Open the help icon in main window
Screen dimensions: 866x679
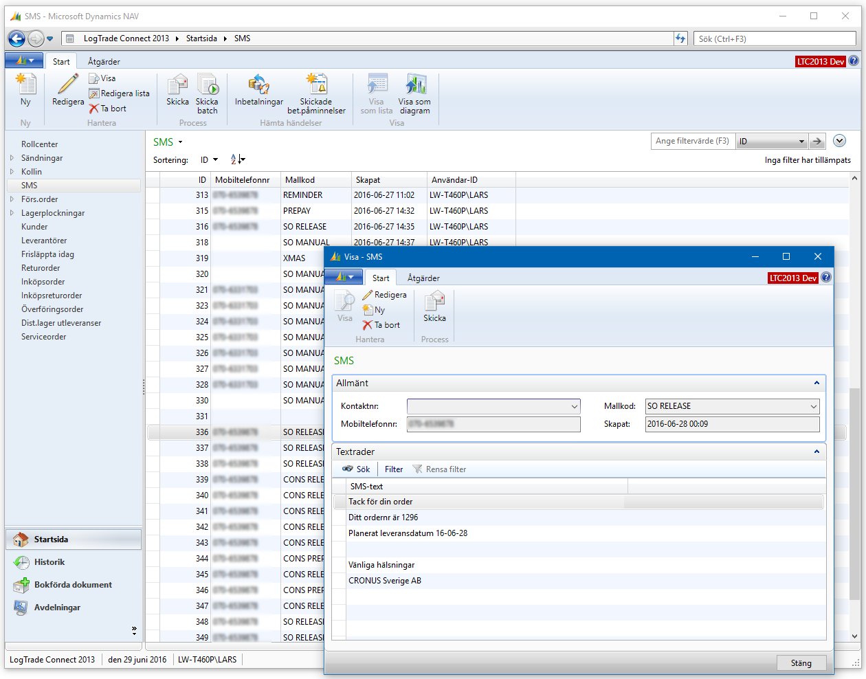click(x=854, y=60)
